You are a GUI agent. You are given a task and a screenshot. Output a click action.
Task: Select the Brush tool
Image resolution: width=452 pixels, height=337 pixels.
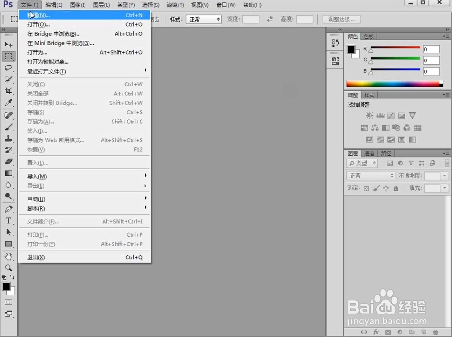[8, 127]
